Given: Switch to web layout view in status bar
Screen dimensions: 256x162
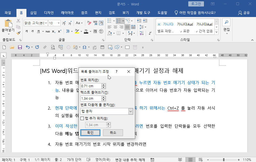Looking at the screenshot, I should click(201, 160).
